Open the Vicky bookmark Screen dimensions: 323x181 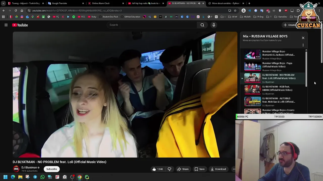[x=92, y=17]
